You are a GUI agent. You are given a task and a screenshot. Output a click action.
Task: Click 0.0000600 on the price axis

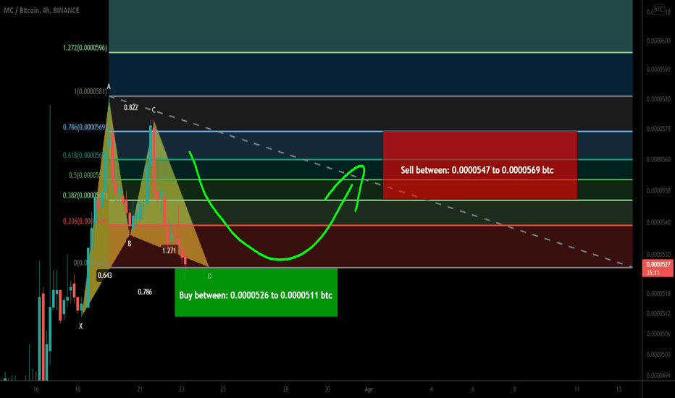click(658, 41)
